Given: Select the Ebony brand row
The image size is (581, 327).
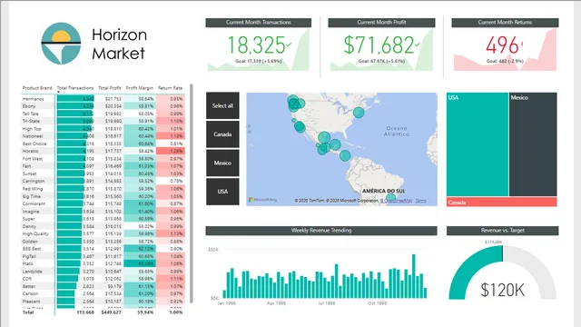Looking at the screenshot, I should click(x=103, y=106).
